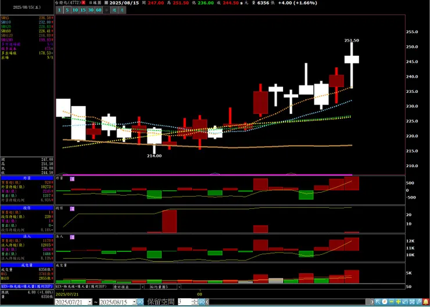The image size is (430, 307).
Task: Open the start date dropdown 2025/07/21
Action: click(90, 302)
